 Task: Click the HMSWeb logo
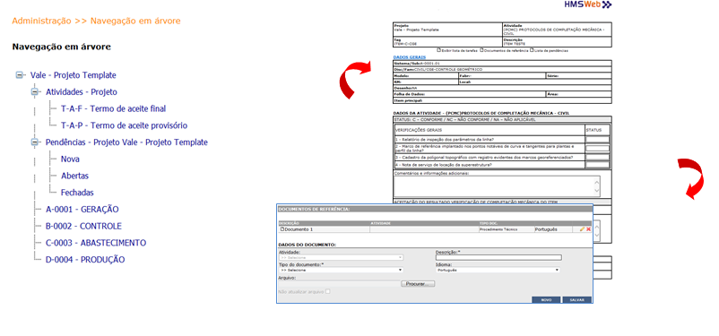594,4
